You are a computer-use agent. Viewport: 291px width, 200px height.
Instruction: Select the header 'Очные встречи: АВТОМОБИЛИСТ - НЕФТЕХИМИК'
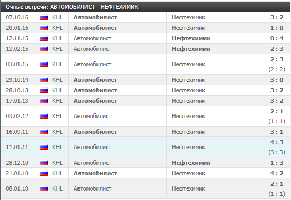[72, 7]
